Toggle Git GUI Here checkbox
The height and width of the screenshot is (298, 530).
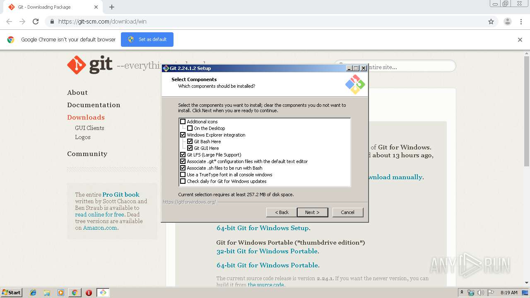pyautogui.click(x=190, y=148)
